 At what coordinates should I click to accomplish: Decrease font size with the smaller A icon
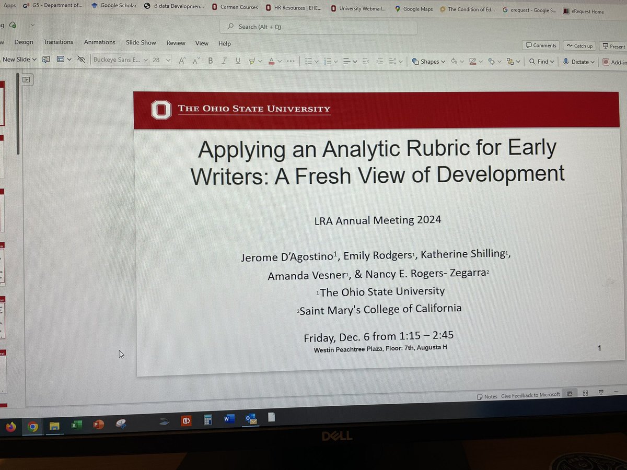pyautogui.click(x=196, y=61)
